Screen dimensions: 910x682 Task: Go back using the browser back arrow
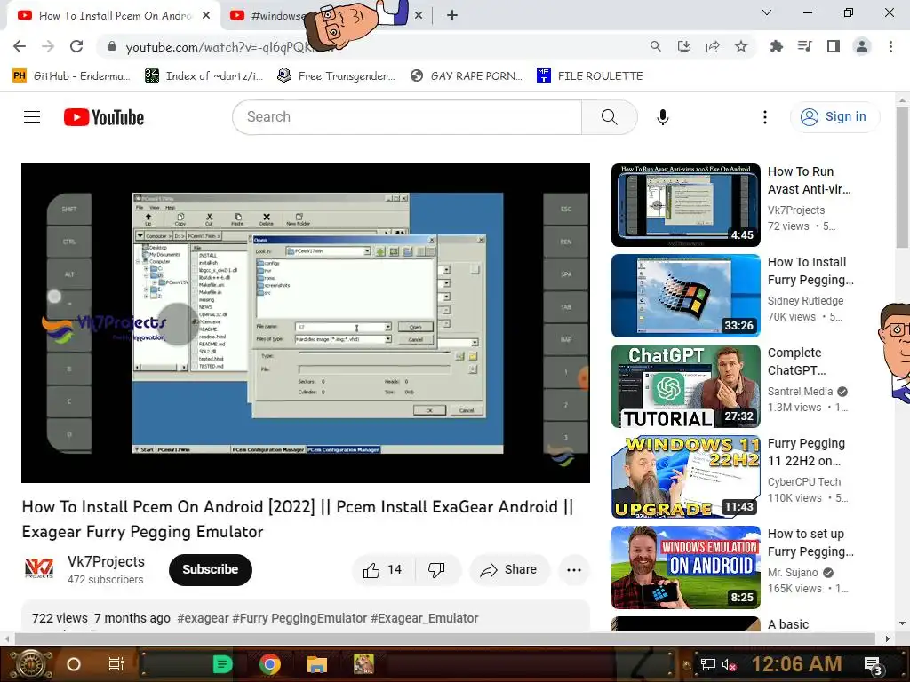[x=20, y=46]
